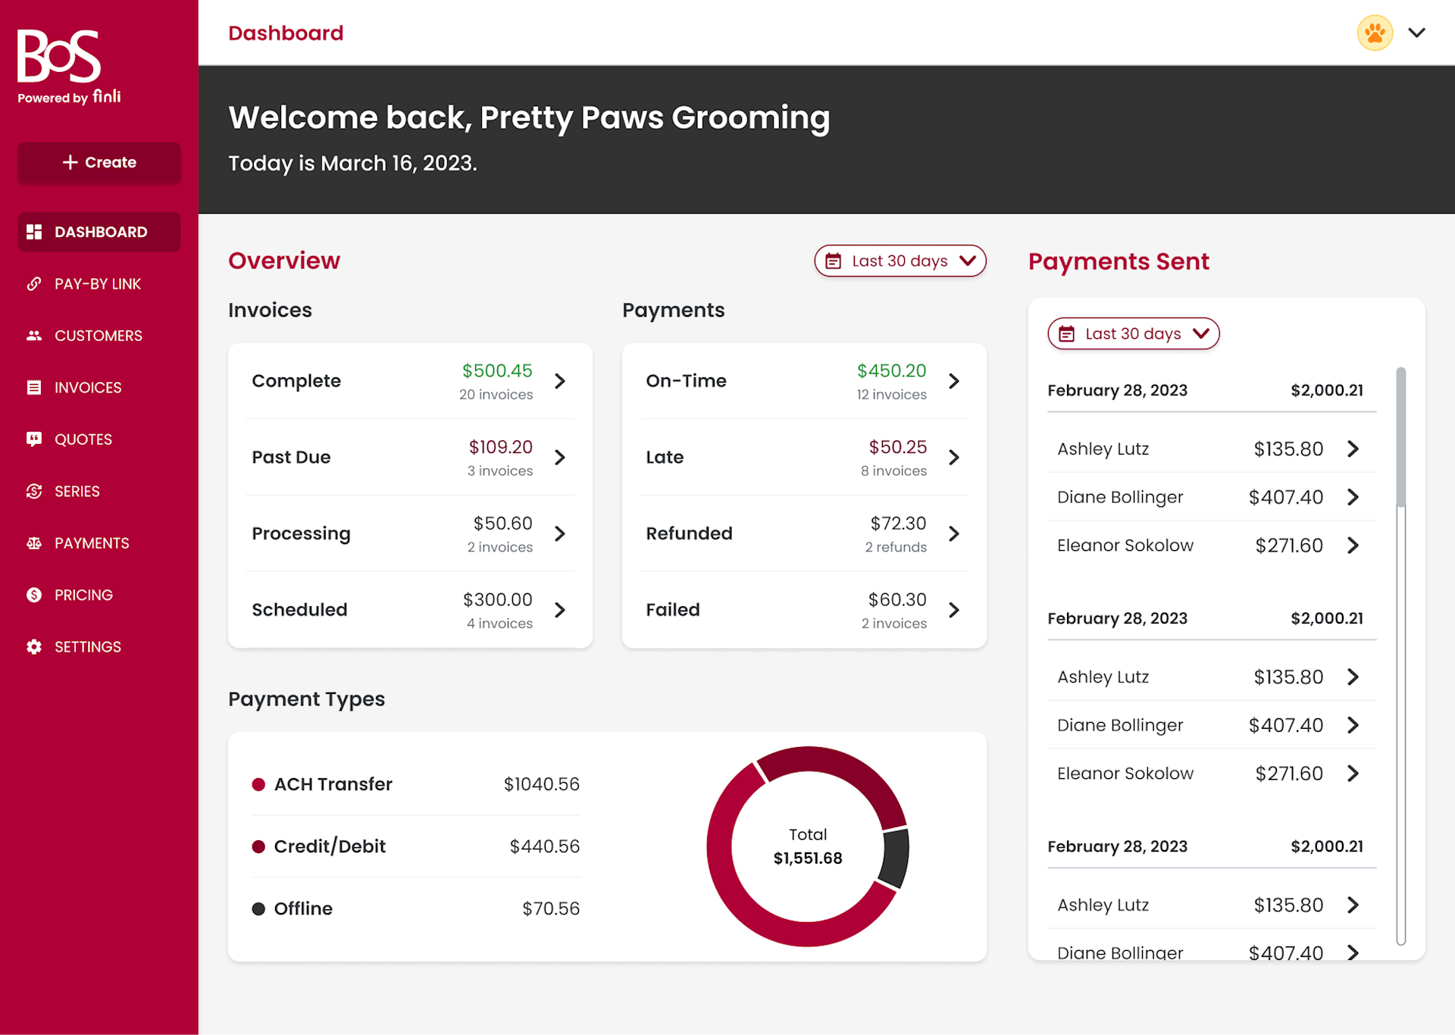Image resolution: width=1455 pixels, height=1035 pixels.
Task: Switch to the Dashboard page title
Action: click(286, 33)
